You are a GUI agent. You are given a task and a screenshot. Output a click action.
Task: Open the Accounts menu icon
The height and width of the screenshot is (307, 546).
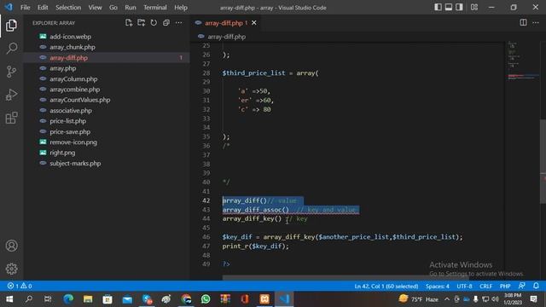pyautogui.click(x=11, y=246)
